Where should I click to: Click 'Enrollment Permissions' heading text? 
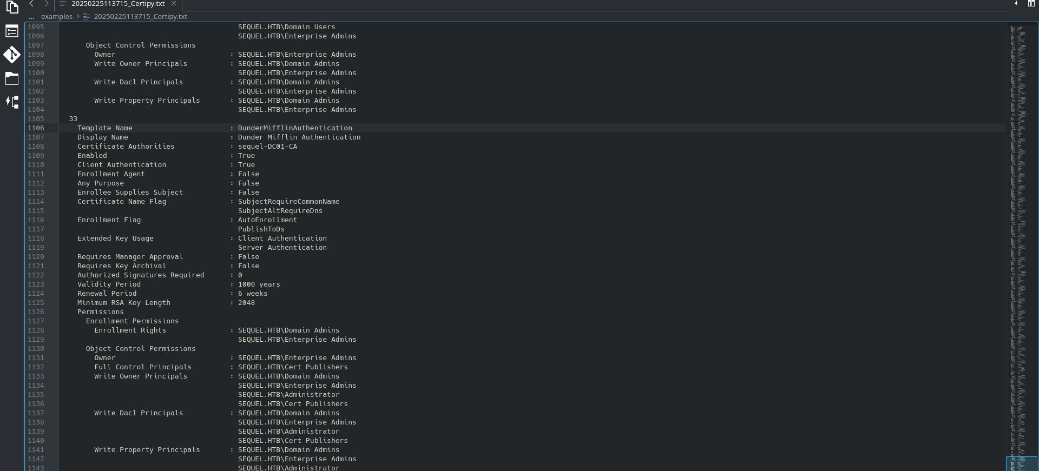click(x=132, y=321)
